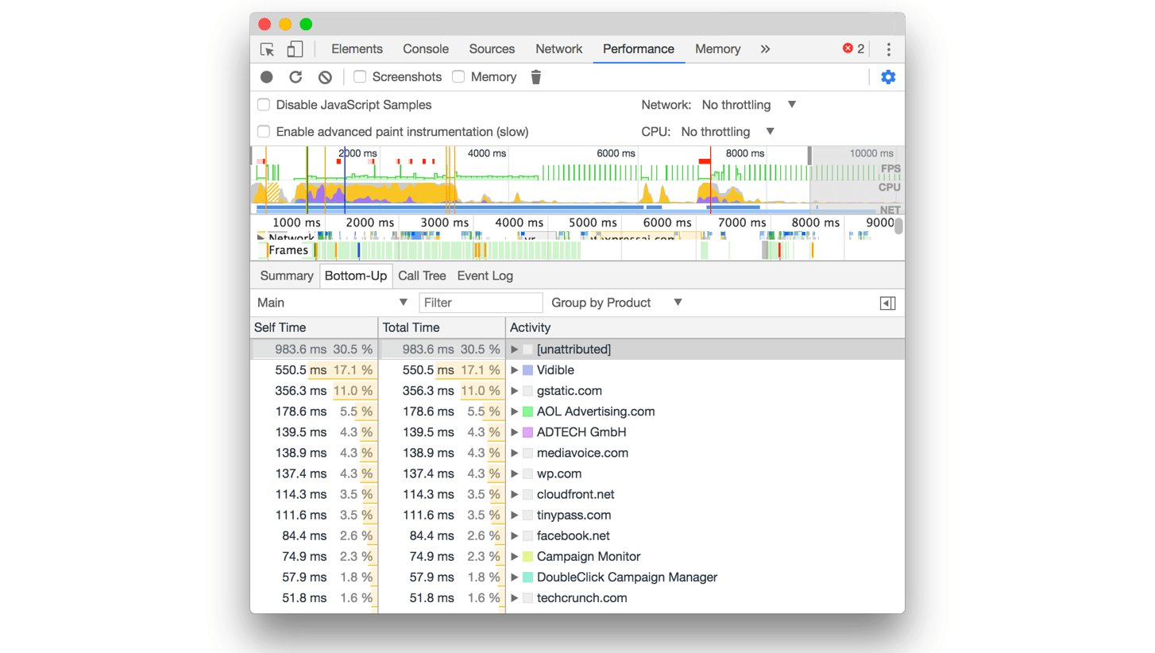Open the Group by Product dropdown
This screenshot has width=1155, height=653.
coord(616,303)
